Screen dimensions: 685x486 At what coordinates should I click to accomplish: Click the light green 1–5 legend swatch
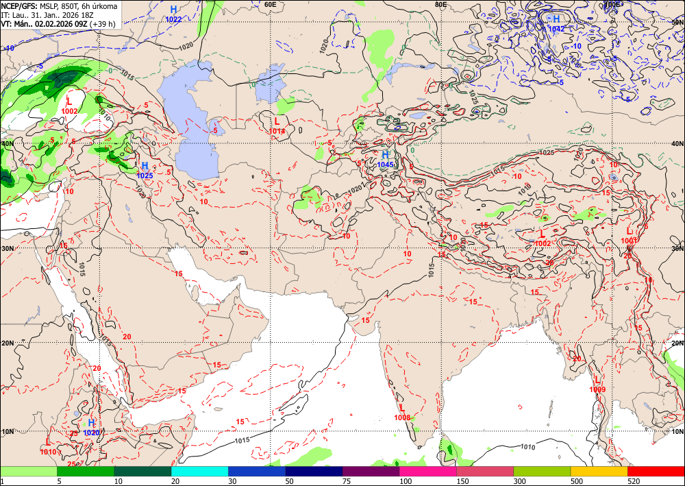[x=28, y=472]
